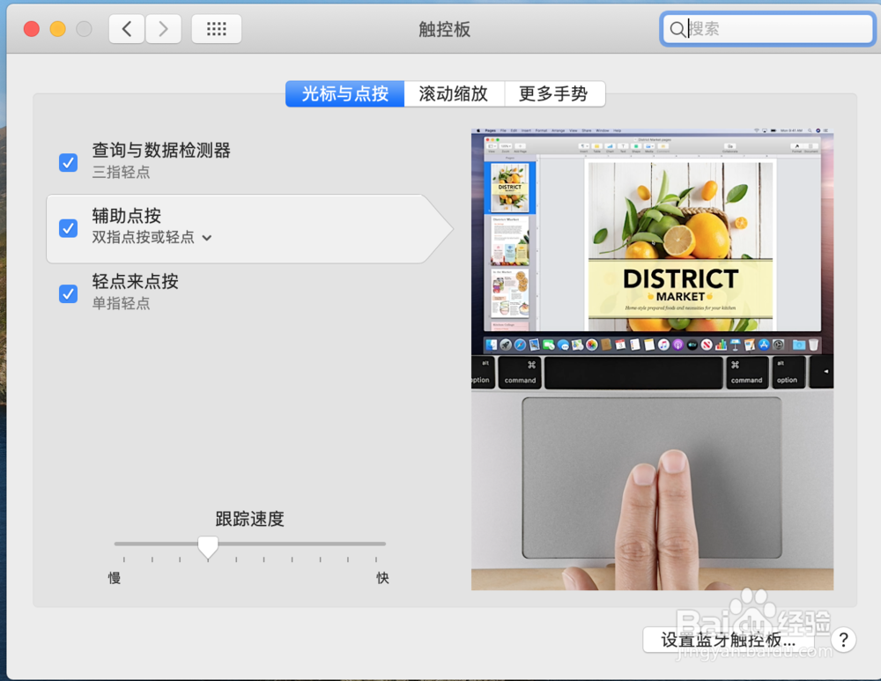This screenshot has height=681, width=881.
Task: Click the magnifier icon in the search field
Action: coord(677,29)
